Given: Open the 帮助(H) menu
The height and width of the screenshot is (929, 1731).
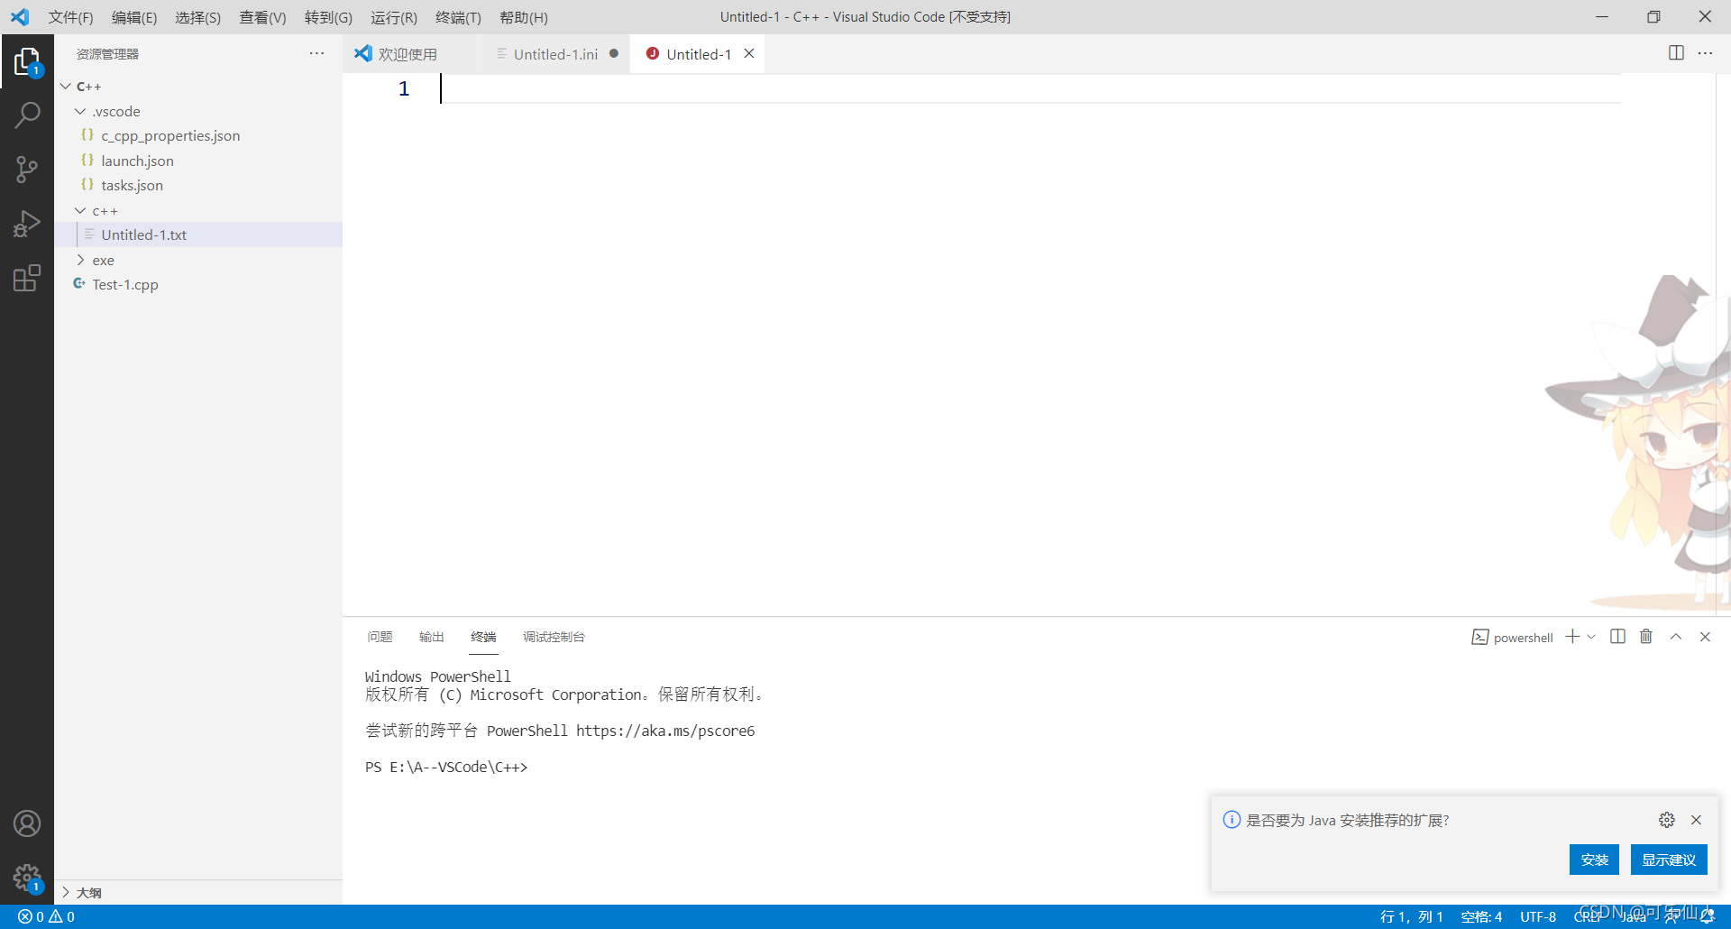Looking at the screenshot, I should (x=524, y=17).
